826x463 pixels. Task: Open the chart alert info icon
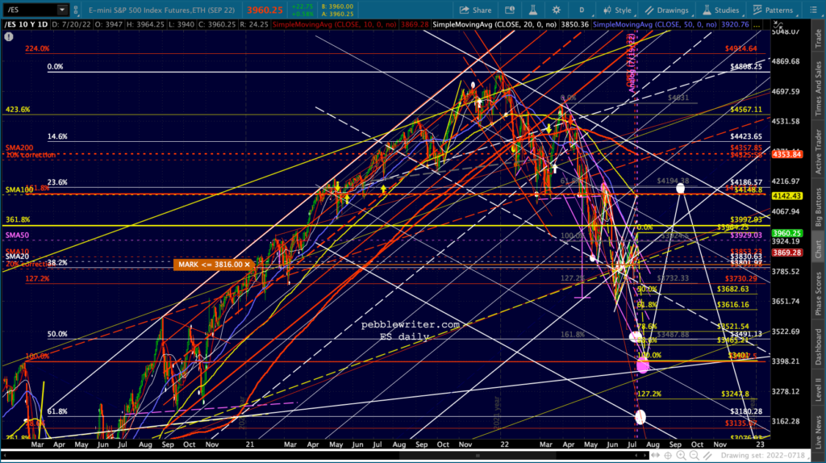(x=510, y=10)
